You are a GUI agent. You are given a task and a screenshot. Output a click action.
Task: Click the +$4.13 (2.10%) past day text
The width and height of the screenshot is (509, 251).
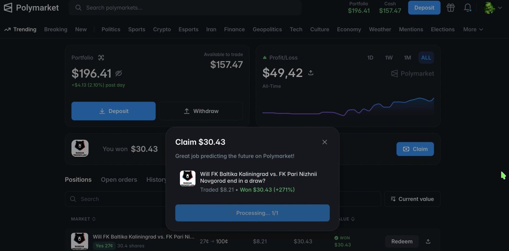click(98, 85)
